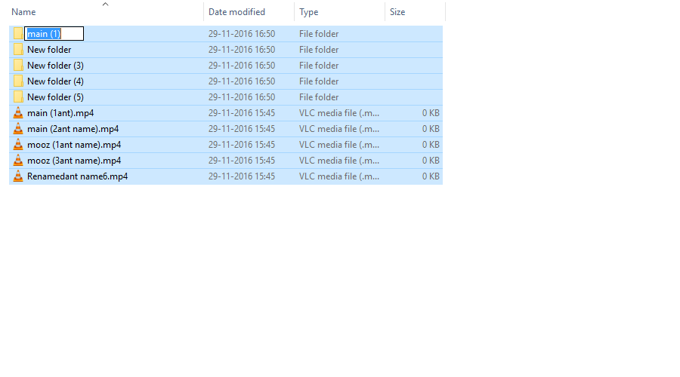680x377 pixels.
Task: Select the New folder (3) folder icon
Action: click(x=18, y=66)
